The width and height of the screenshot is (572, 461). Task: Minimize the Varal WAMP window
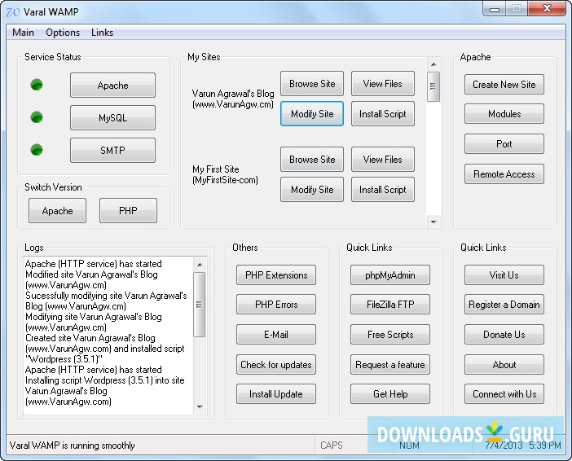[495, 9]
